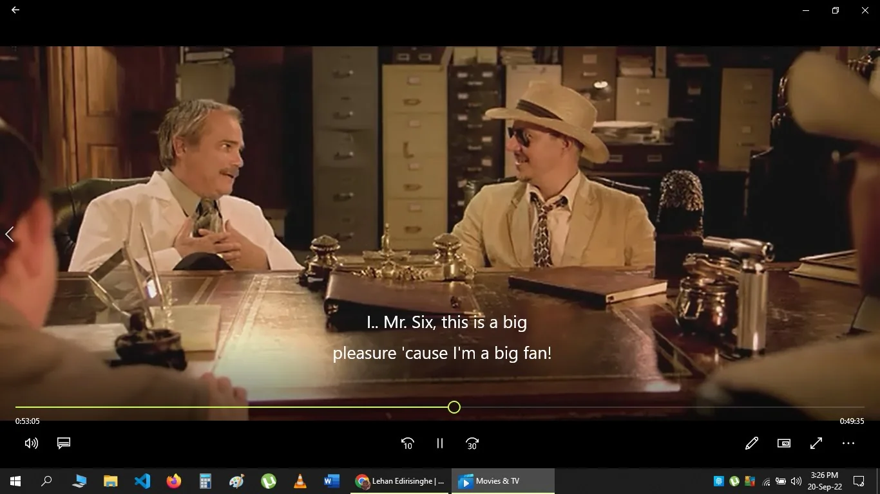Click the seek bar playhead
Viewport: 880px width, 494px height.
pyautogui.click(x=454, y=407)
